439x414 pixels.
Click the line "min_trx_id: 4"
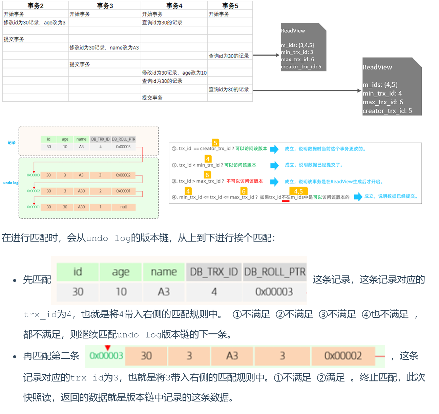click(x=382, y=94)
